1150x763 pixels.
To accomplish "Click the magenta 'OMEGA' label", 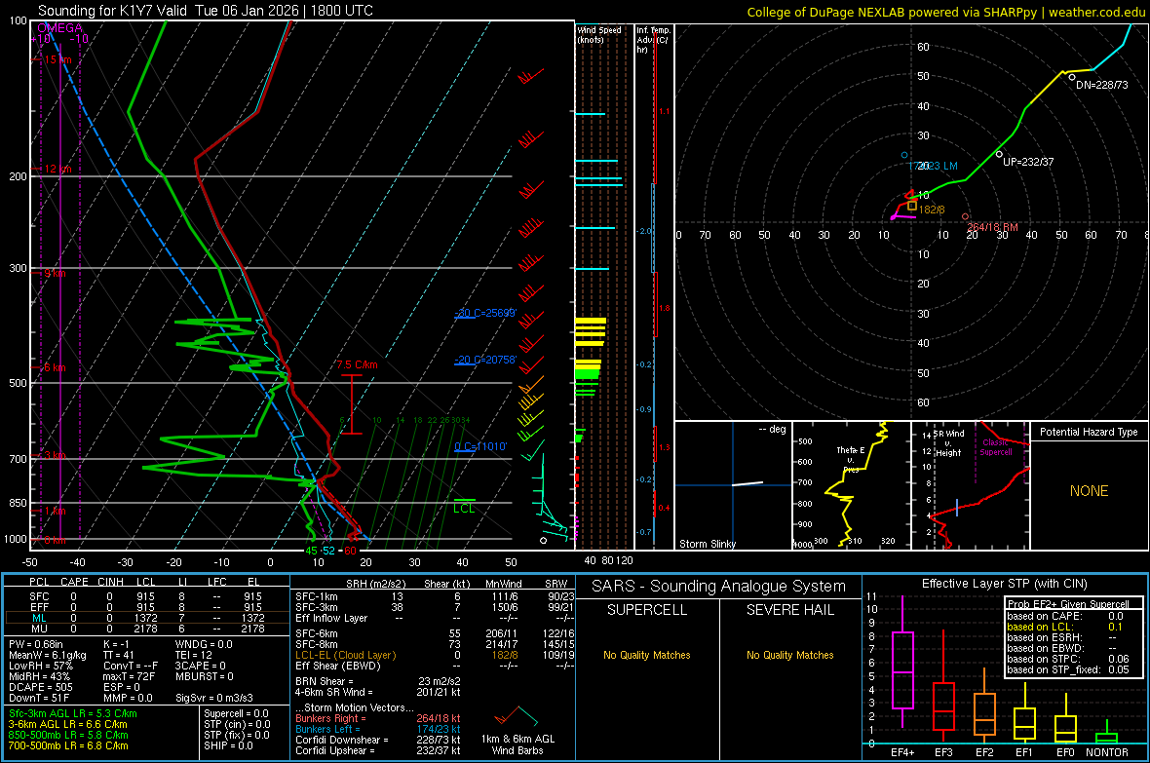I will click(60, 28).
